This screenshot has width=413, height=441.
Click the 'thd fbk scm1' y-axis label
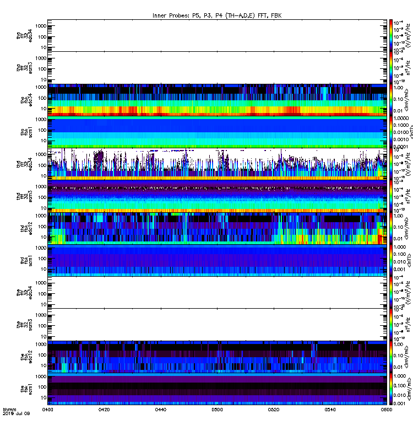pyautogui.click(x=26, y=260)
